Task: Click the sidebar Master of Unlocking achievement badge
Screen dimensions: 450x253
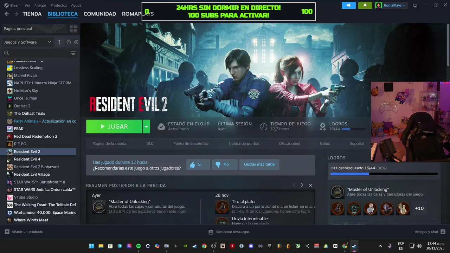Action: click(337, 192)
